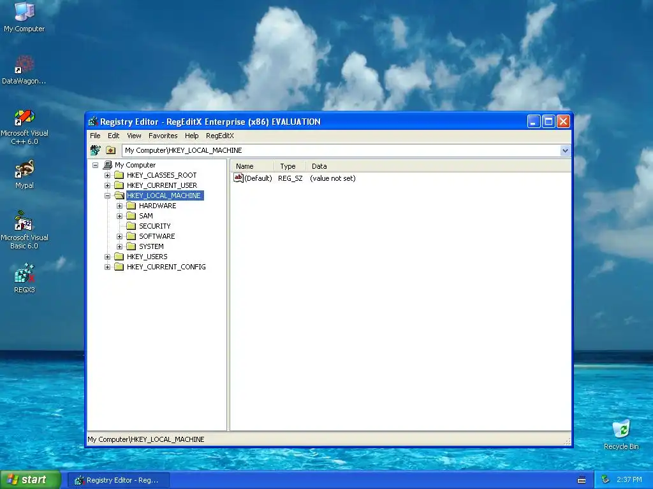Click the SECURITY folder icon

coord(131,226)
